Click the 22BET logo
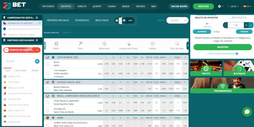The width and height of the screenshot is (254, 127). [x=14, y=7]
